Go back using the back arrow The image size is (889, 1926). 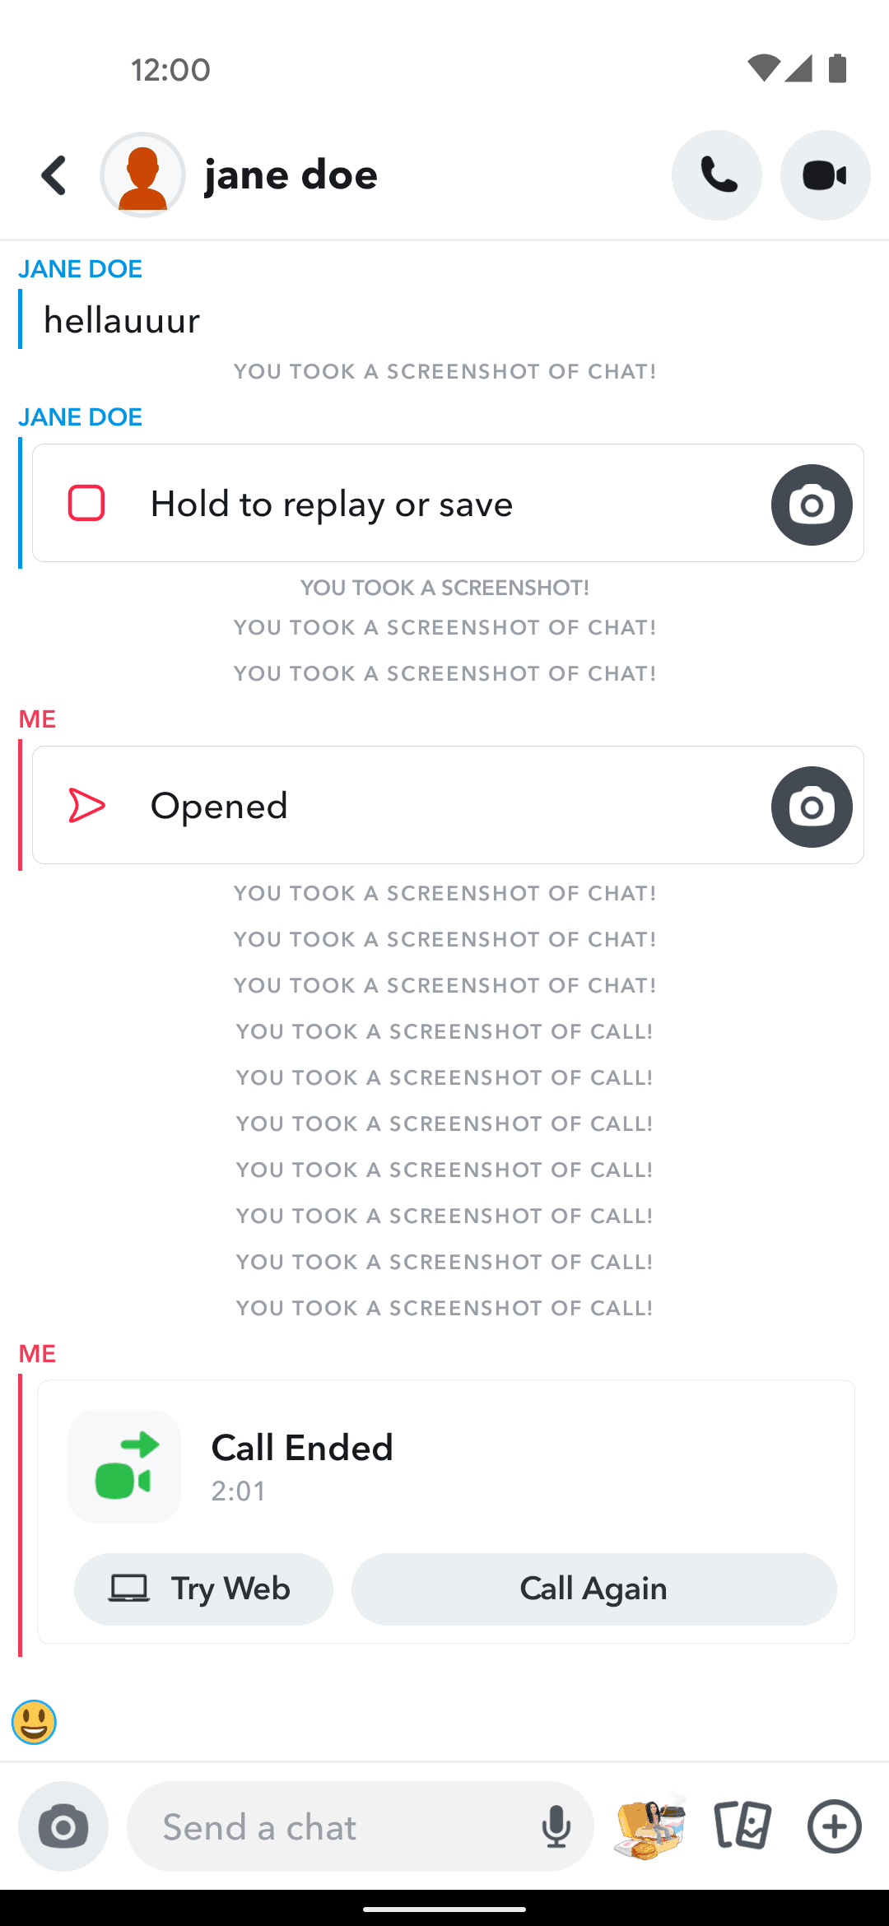point(54,175)
